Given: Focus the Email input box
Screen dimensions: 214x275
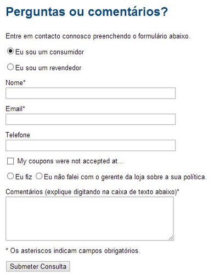Looking at the screenshot, I should click(91, 119).
